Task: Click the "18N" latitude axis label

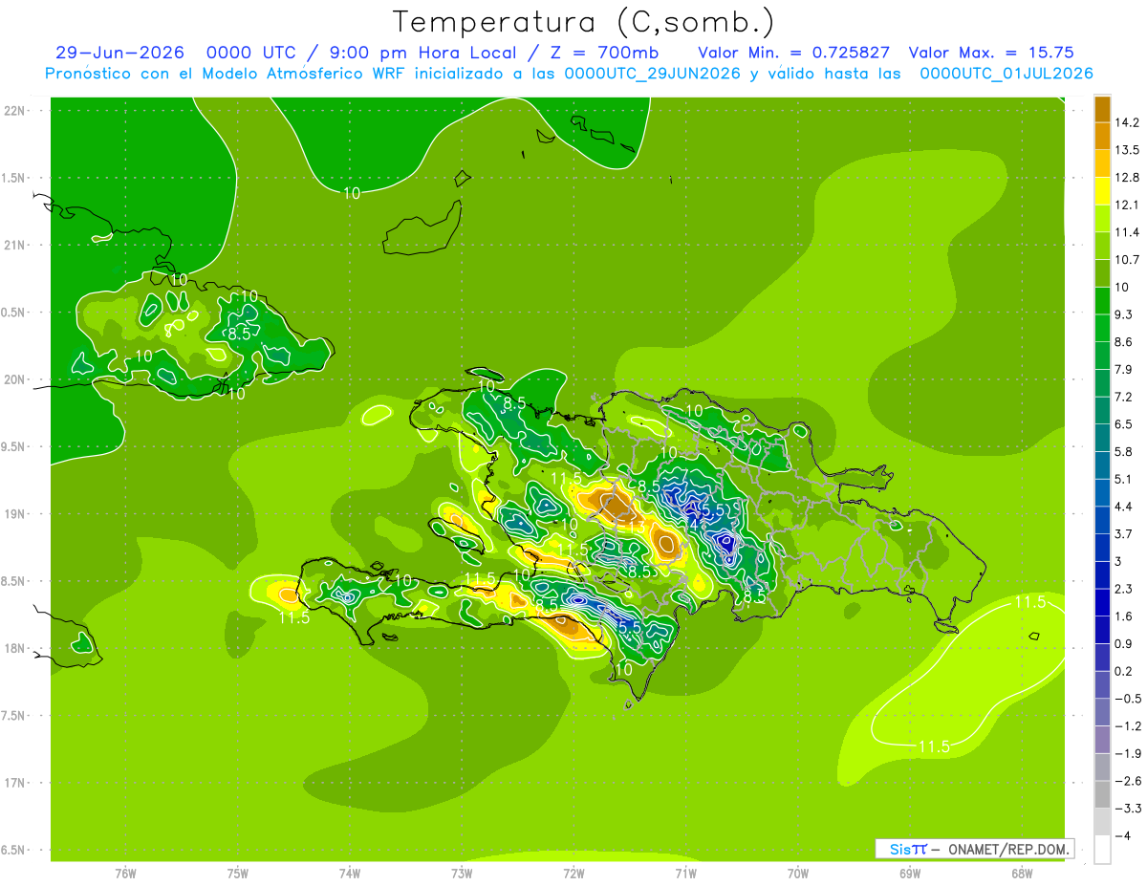Action: tap(14, 649)
